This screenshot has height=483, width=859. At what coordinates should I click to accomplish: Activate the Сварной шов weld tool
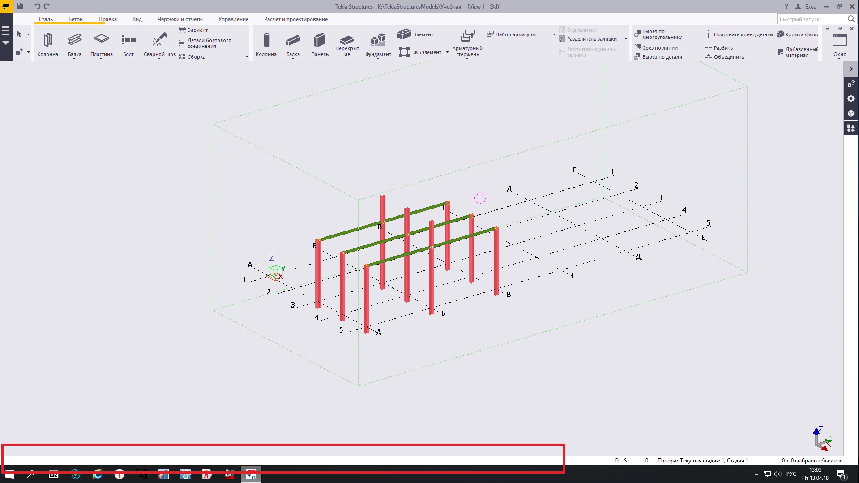click(160, 43)
